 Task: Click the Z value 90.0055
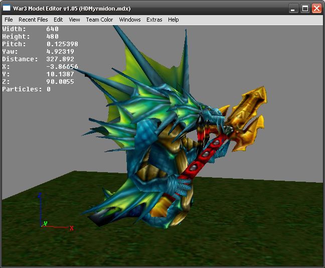click(x=60, y=81)
